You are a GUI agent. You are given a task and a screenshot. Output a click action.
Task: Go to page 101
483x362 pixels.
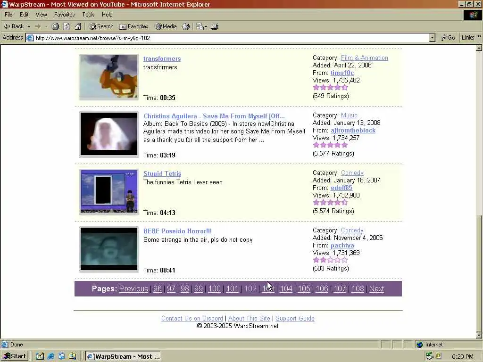pyautogui.click(x=232, y=289)
